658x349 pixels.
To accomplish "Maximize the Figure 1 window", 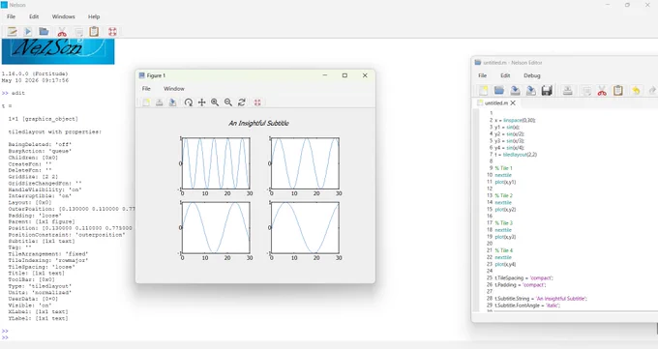I will [x=344, y=75].
